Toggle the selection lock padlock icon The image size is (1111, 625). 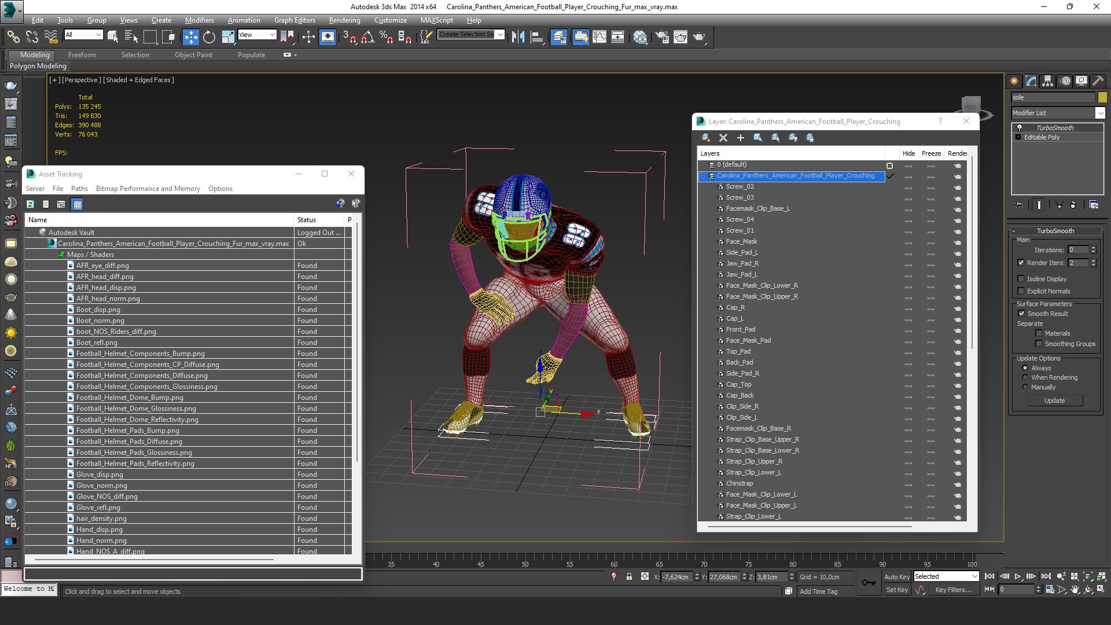pos(629,577)
